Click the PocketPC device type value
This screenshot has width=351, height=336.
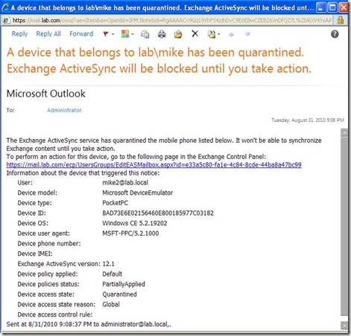point(116,203)
